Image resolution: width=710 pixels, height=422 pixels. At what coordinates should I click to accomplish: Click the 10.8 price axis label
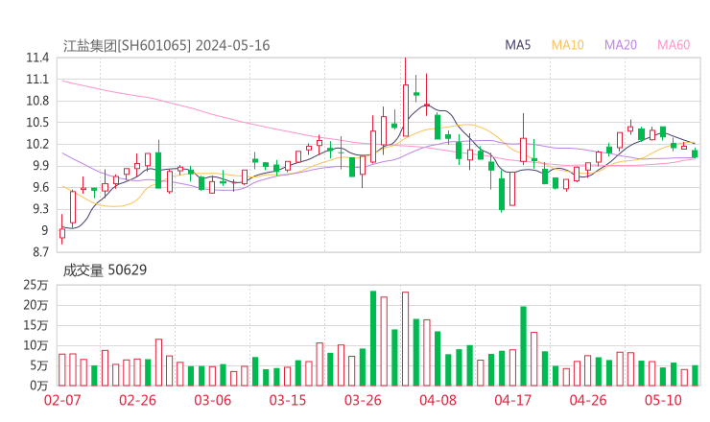click(37, 101)
